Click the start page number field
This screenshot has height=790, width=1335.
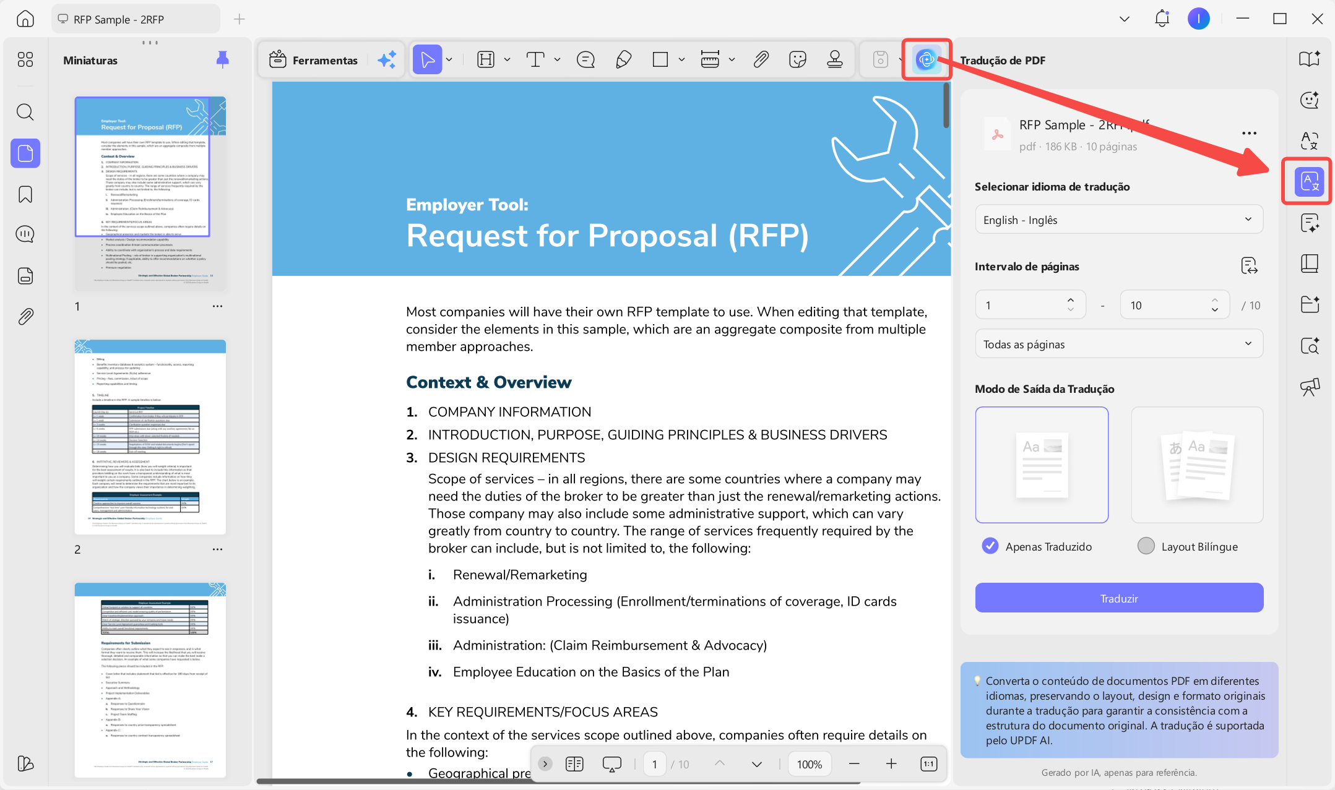tap(1030, 305)
